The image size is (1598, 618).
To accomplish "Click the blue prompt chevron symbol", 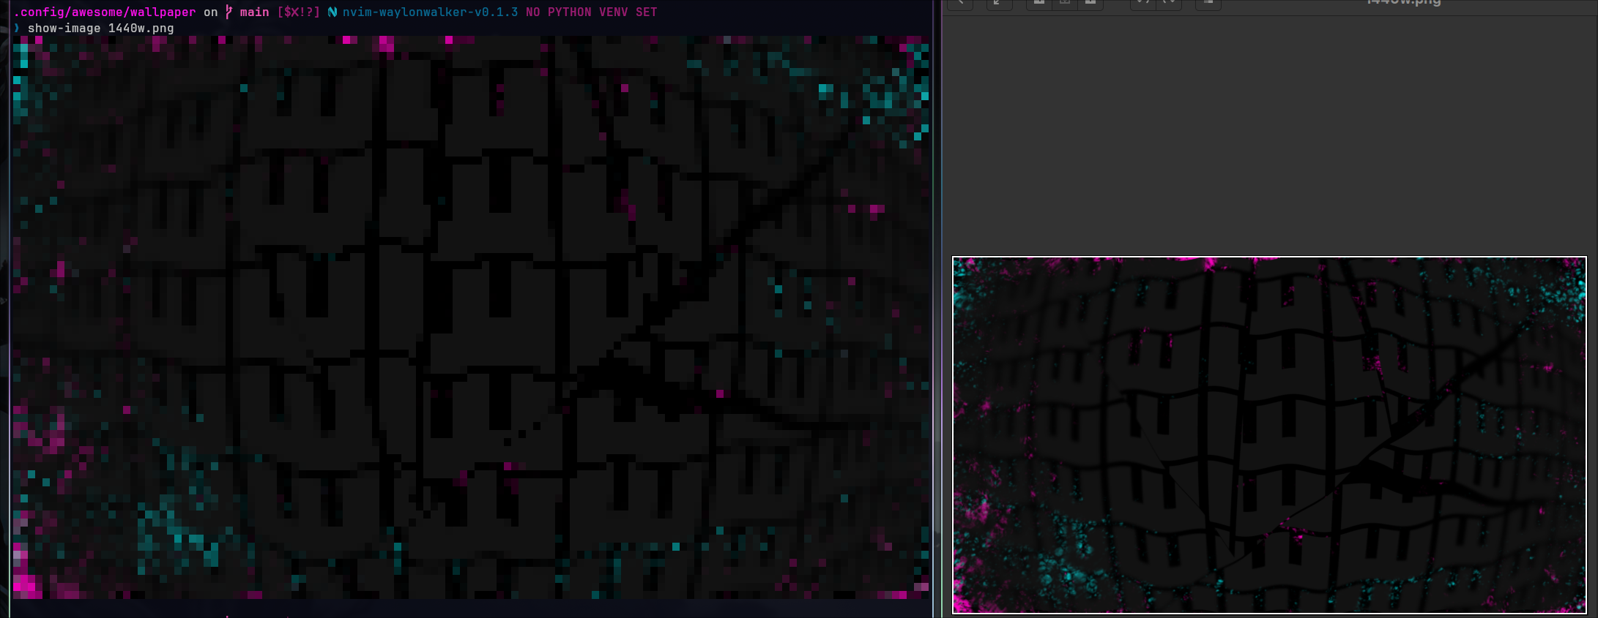I will pos(17,29).
